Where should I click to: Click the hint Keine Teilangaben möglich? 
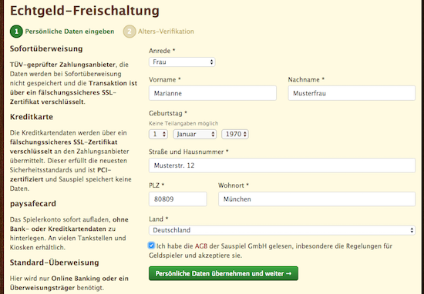point(183,123)
